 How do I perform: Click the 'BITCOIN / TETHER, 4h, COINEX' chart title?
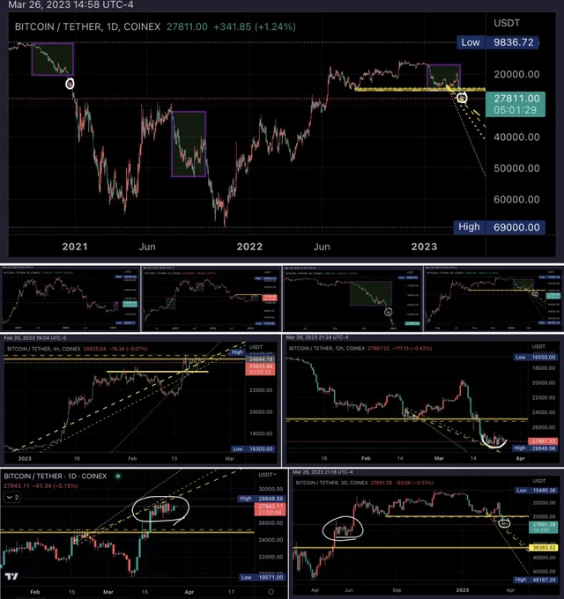[43, 349]
